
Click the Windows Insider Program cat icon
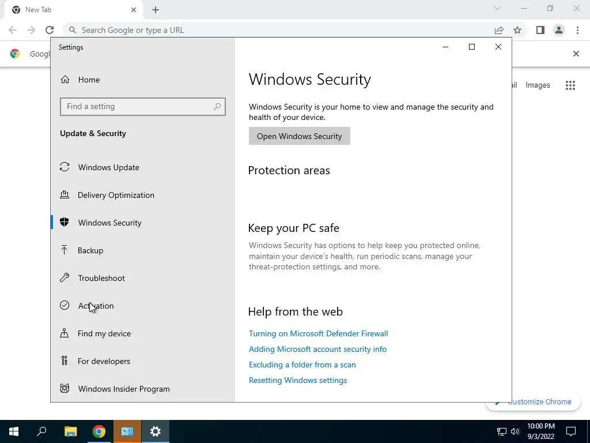pos(65,388)
